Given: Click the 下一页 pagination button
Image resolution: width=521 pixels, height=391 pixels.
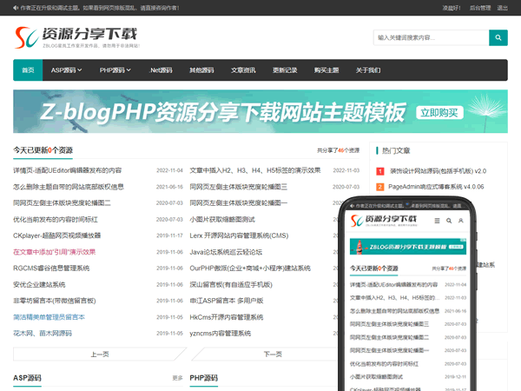Looking at the screenshot, I should click(273, 354).
